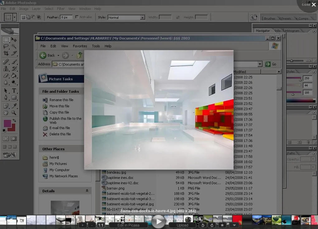Select the Slice tool
Screen dimensions: 318x229
14,53
